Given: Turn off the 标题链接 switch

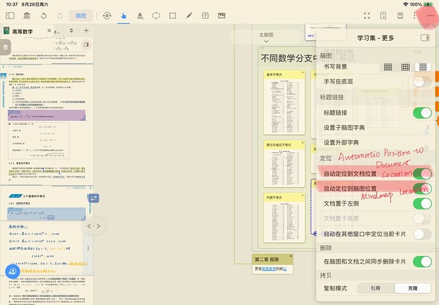Looking at the screenshot, I should point(422,113).
